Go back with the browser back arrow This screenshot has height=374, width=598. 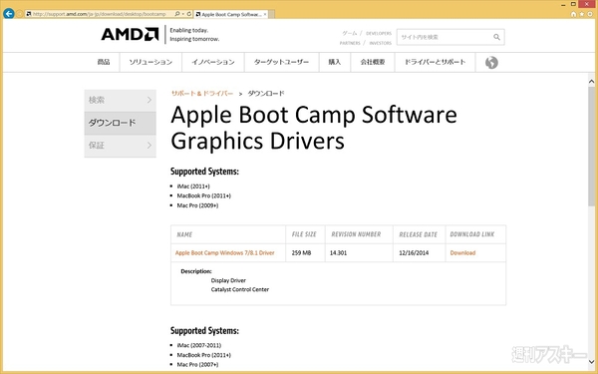(x=8, y=14)
